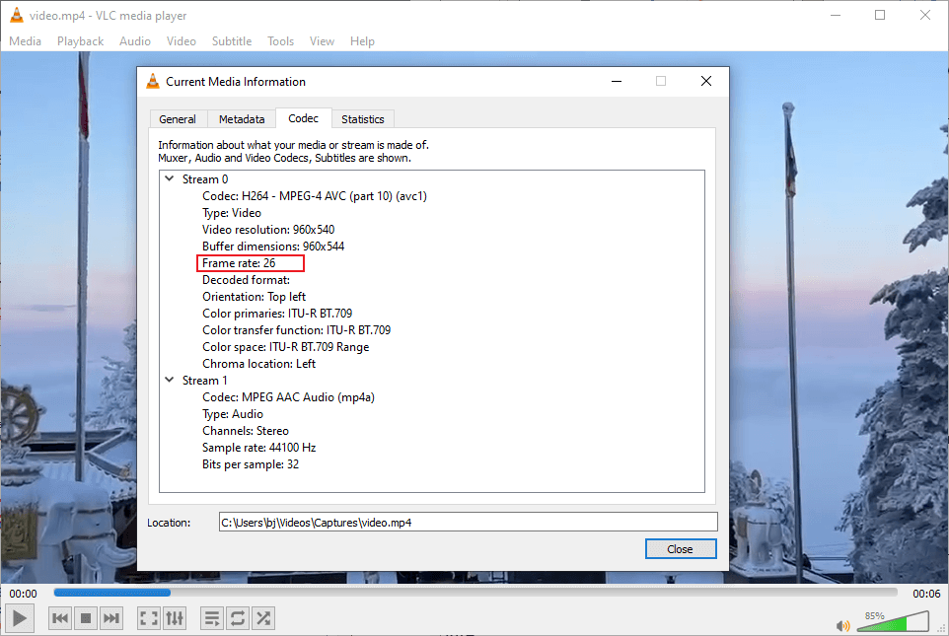Expand the Media menu
949x636 pixels.
(25, 40)
